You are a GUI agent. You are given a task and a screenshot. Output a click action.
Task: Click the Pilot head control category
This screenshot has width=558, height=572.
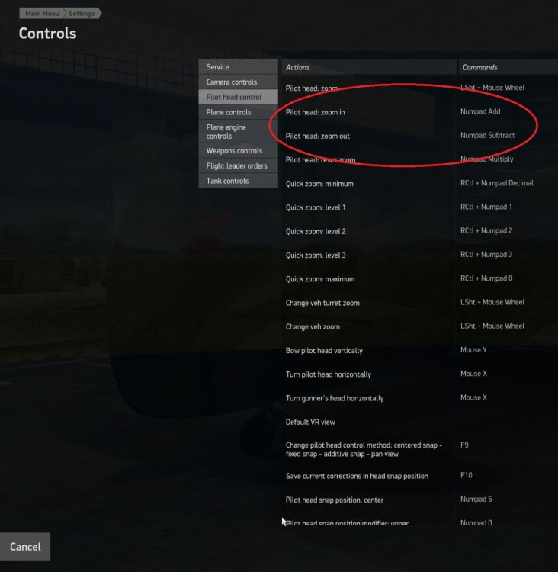238,97
